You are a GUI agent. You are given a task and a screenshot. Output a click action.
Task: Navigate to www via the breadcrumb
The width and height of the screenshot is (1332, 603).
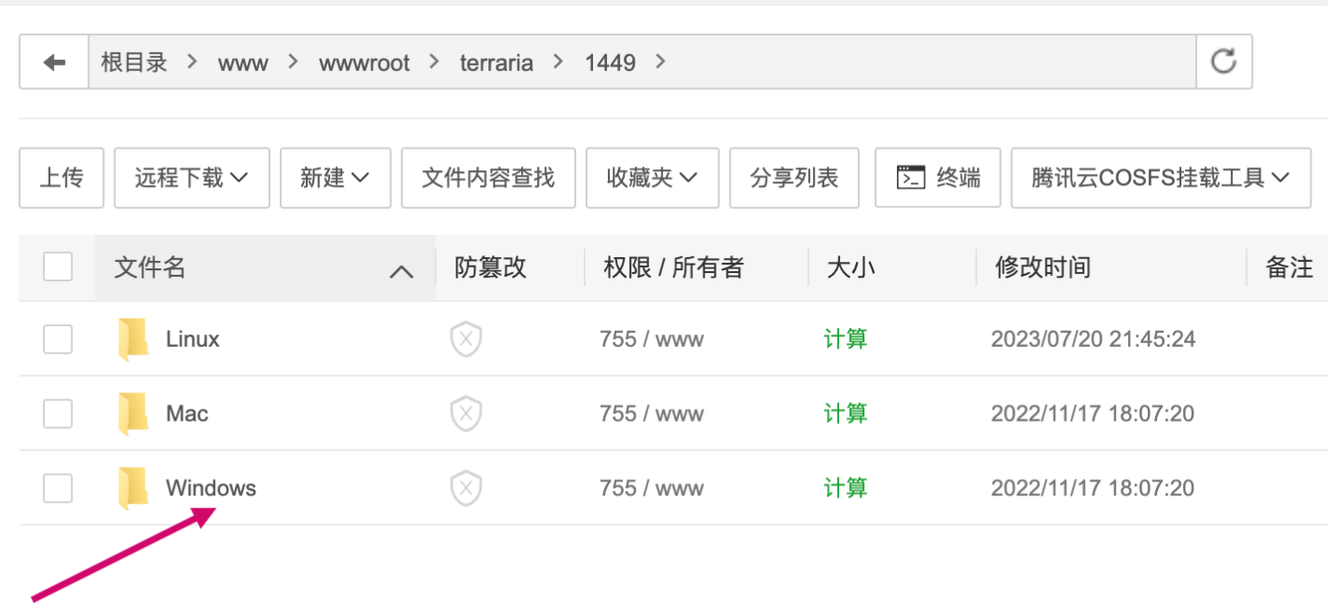point(243,62)
